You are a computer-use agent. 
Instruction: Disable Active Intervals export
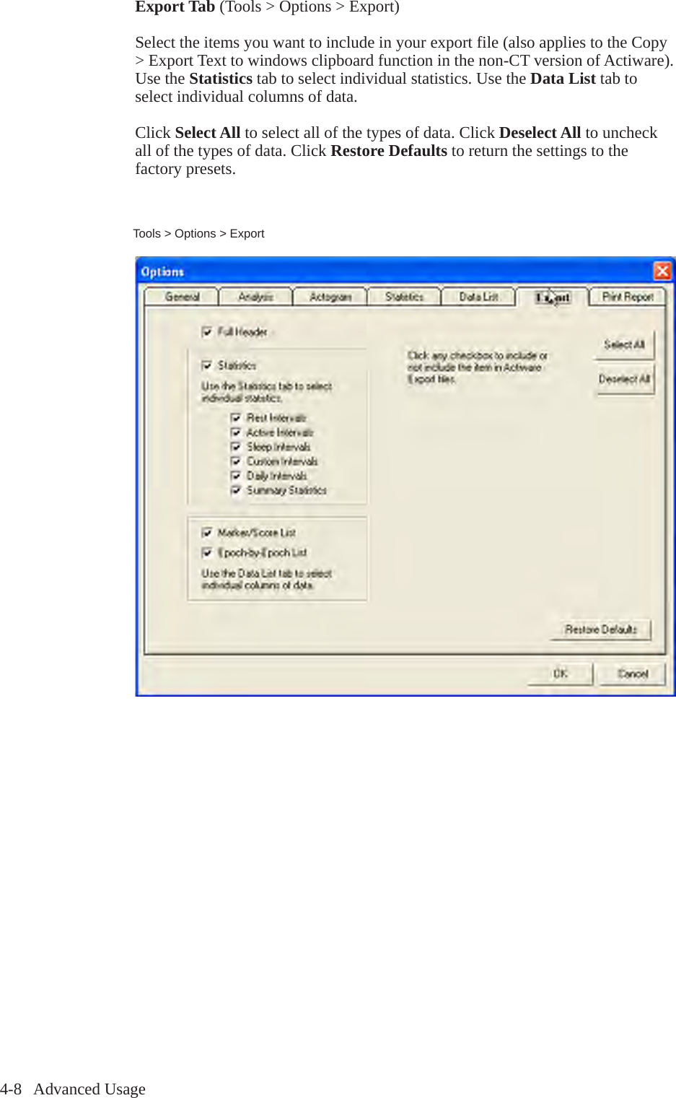click(235, 432)
